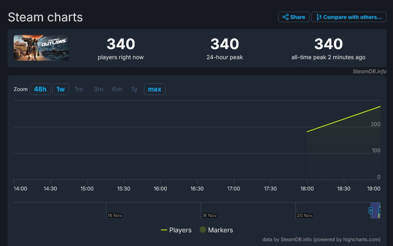Click the navigator at 20 Nov
This screenshot has width=393, height=246.
305,215
